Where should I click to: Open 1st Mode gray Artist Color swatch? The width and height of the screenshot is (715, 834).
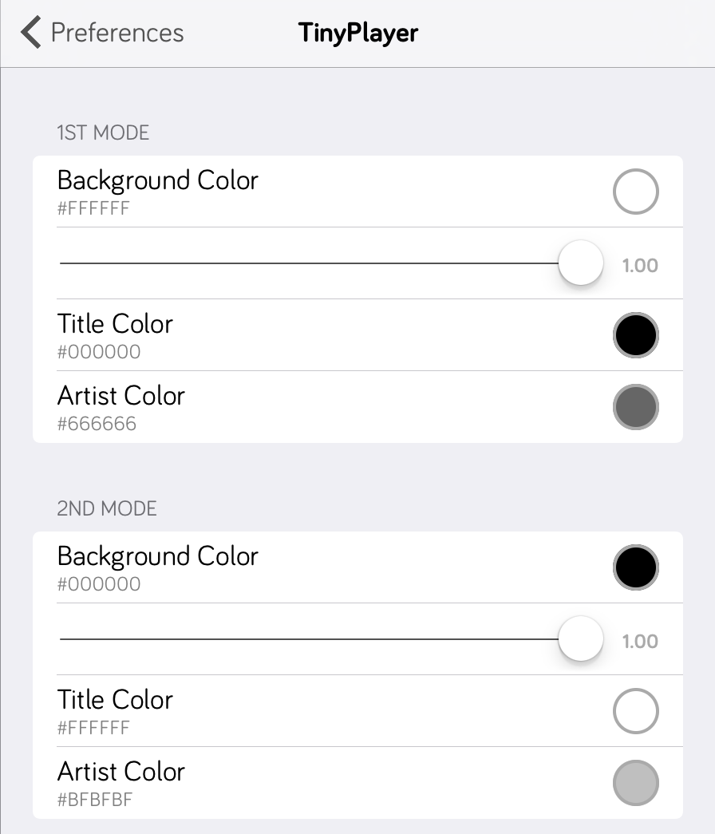click(635, 407)
